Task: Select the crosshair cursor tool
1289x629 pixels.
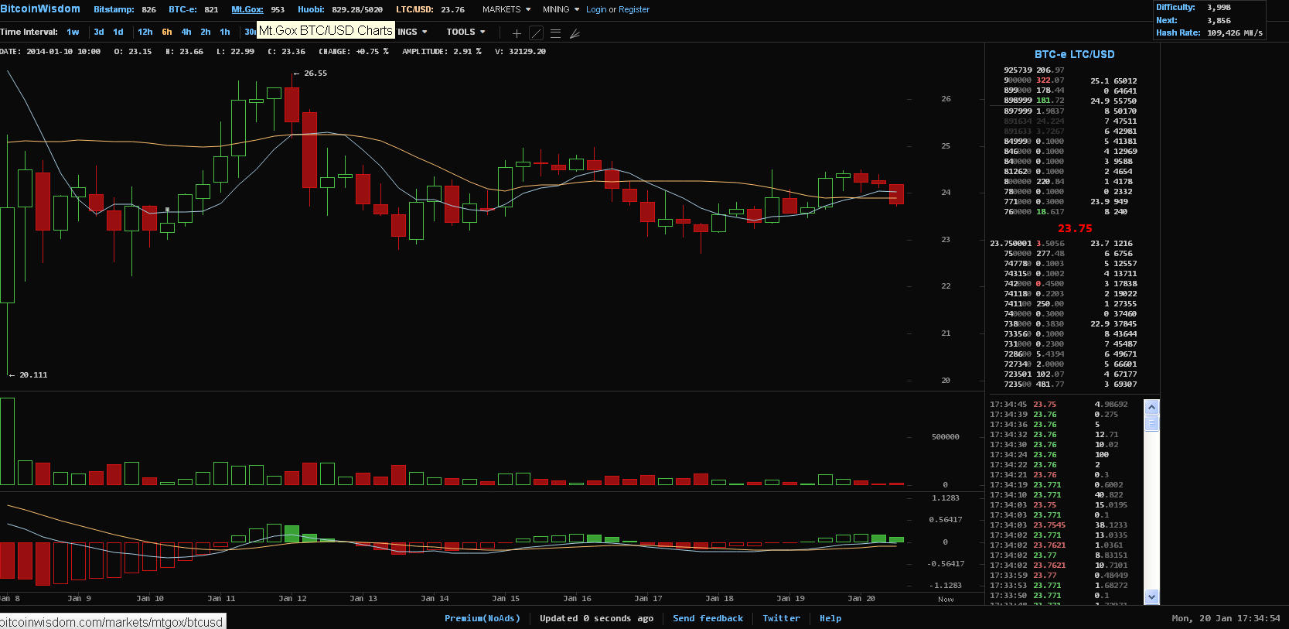Action: [x=517, y=33]
